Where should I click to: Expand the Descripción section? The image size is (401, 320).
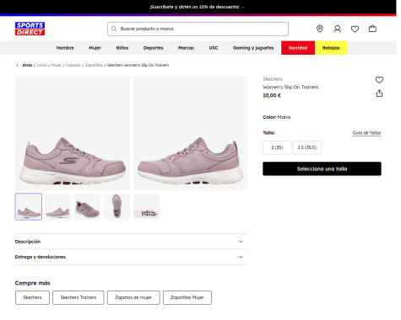(132, 242)
